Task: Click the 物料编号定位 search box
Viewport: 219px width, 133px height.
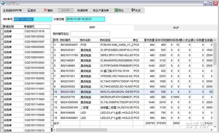Action: point(90,34)
